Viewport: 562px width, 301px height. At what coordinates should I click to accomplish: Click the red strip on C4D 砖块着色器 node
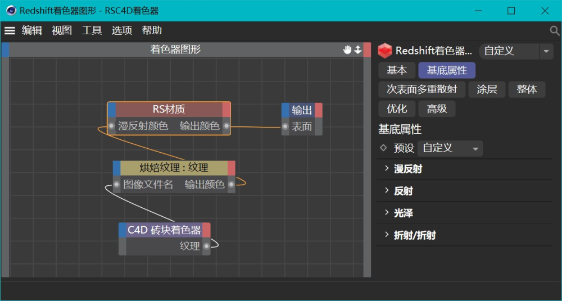pos(206,230)
